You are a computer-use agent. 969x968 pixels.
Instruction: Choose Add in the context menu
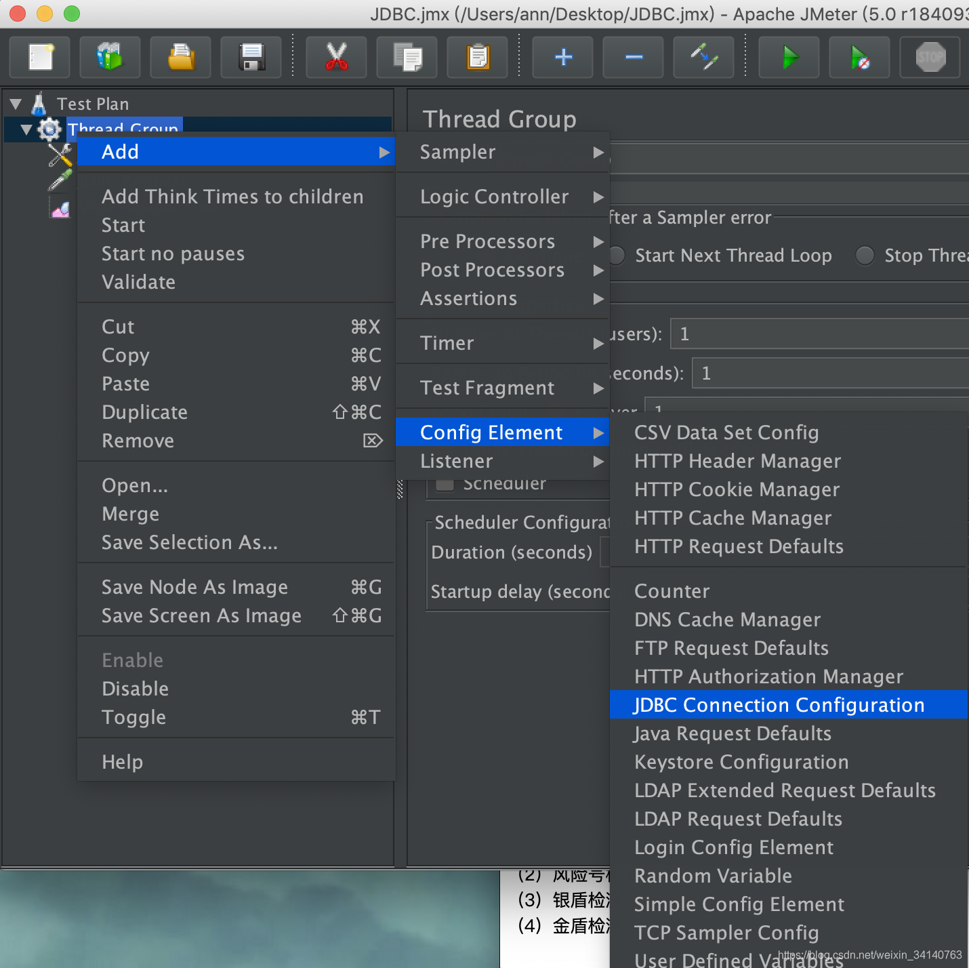[x=236, y=152]
